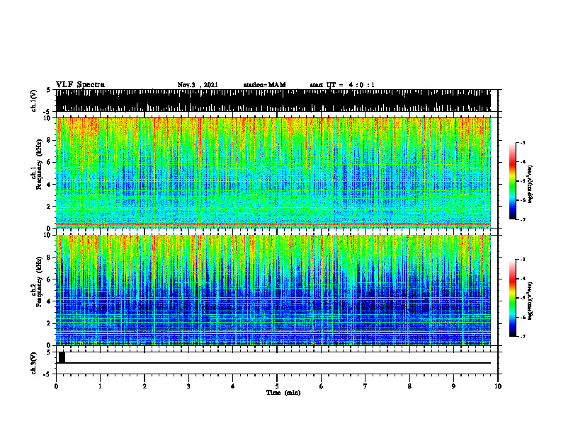The image size is (561, 433).
Task: Click the time-axis tick label "2"
Action: tap(144, 386)
